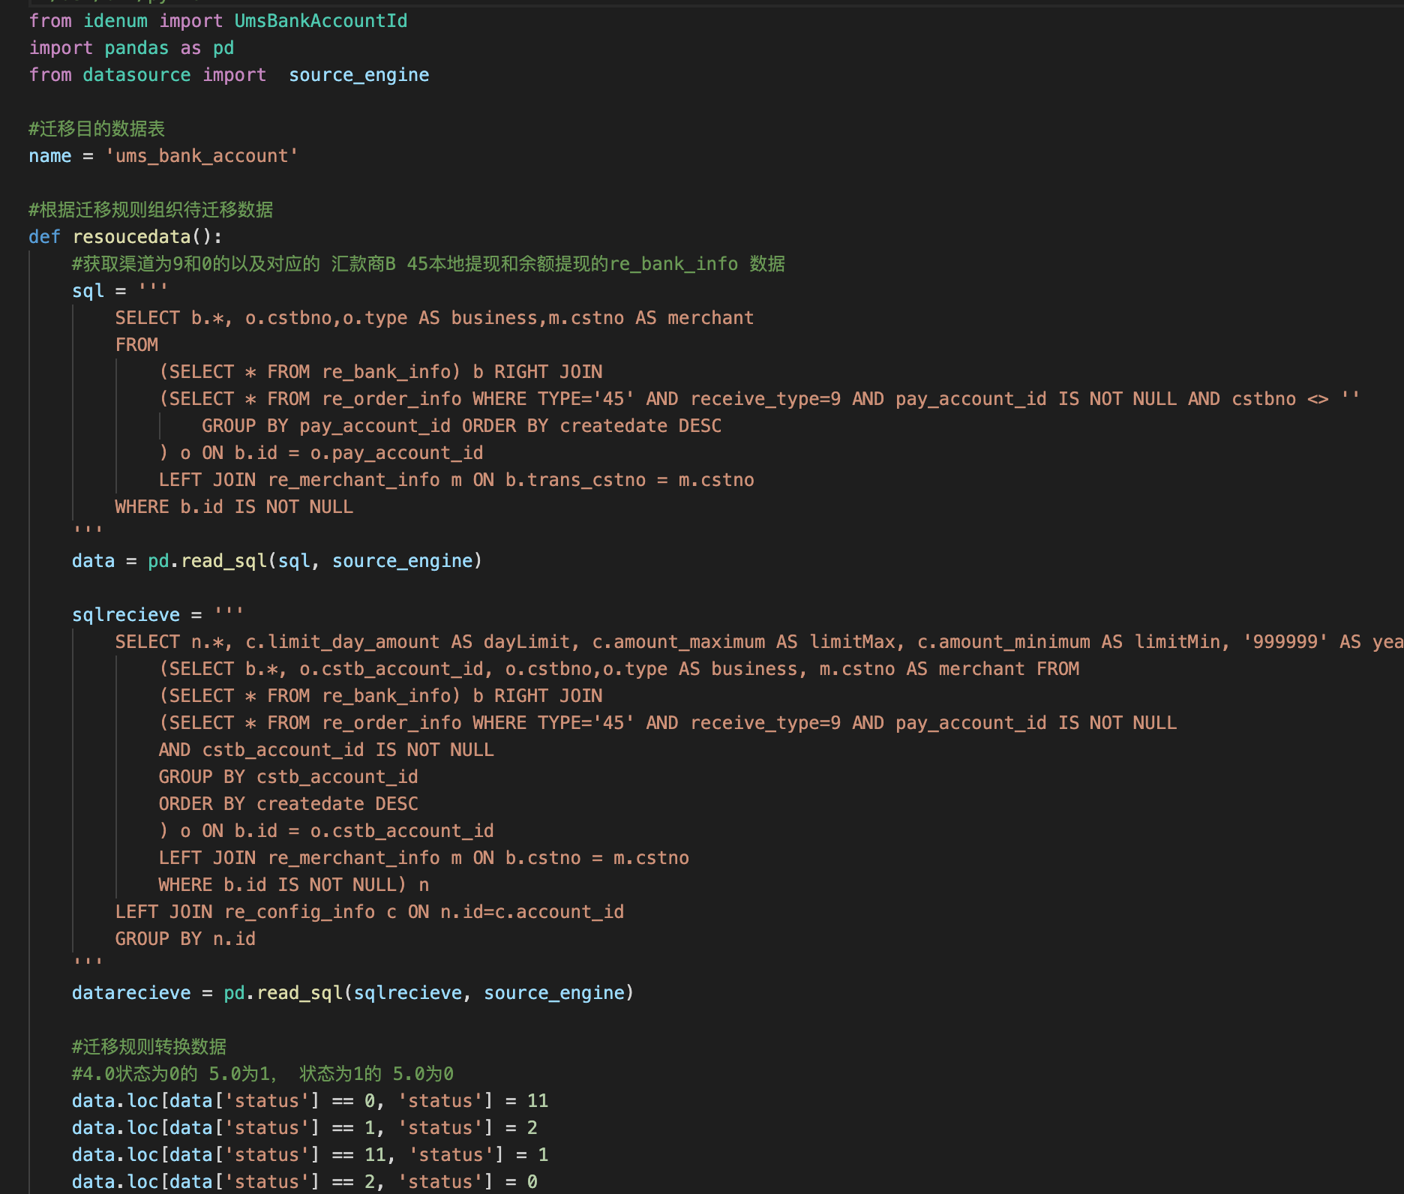Click 'sqlrecieve' argument inside pd.read_sql call
The height and width of the screenshot is (1194, 1404).
[x=407, y=993]
